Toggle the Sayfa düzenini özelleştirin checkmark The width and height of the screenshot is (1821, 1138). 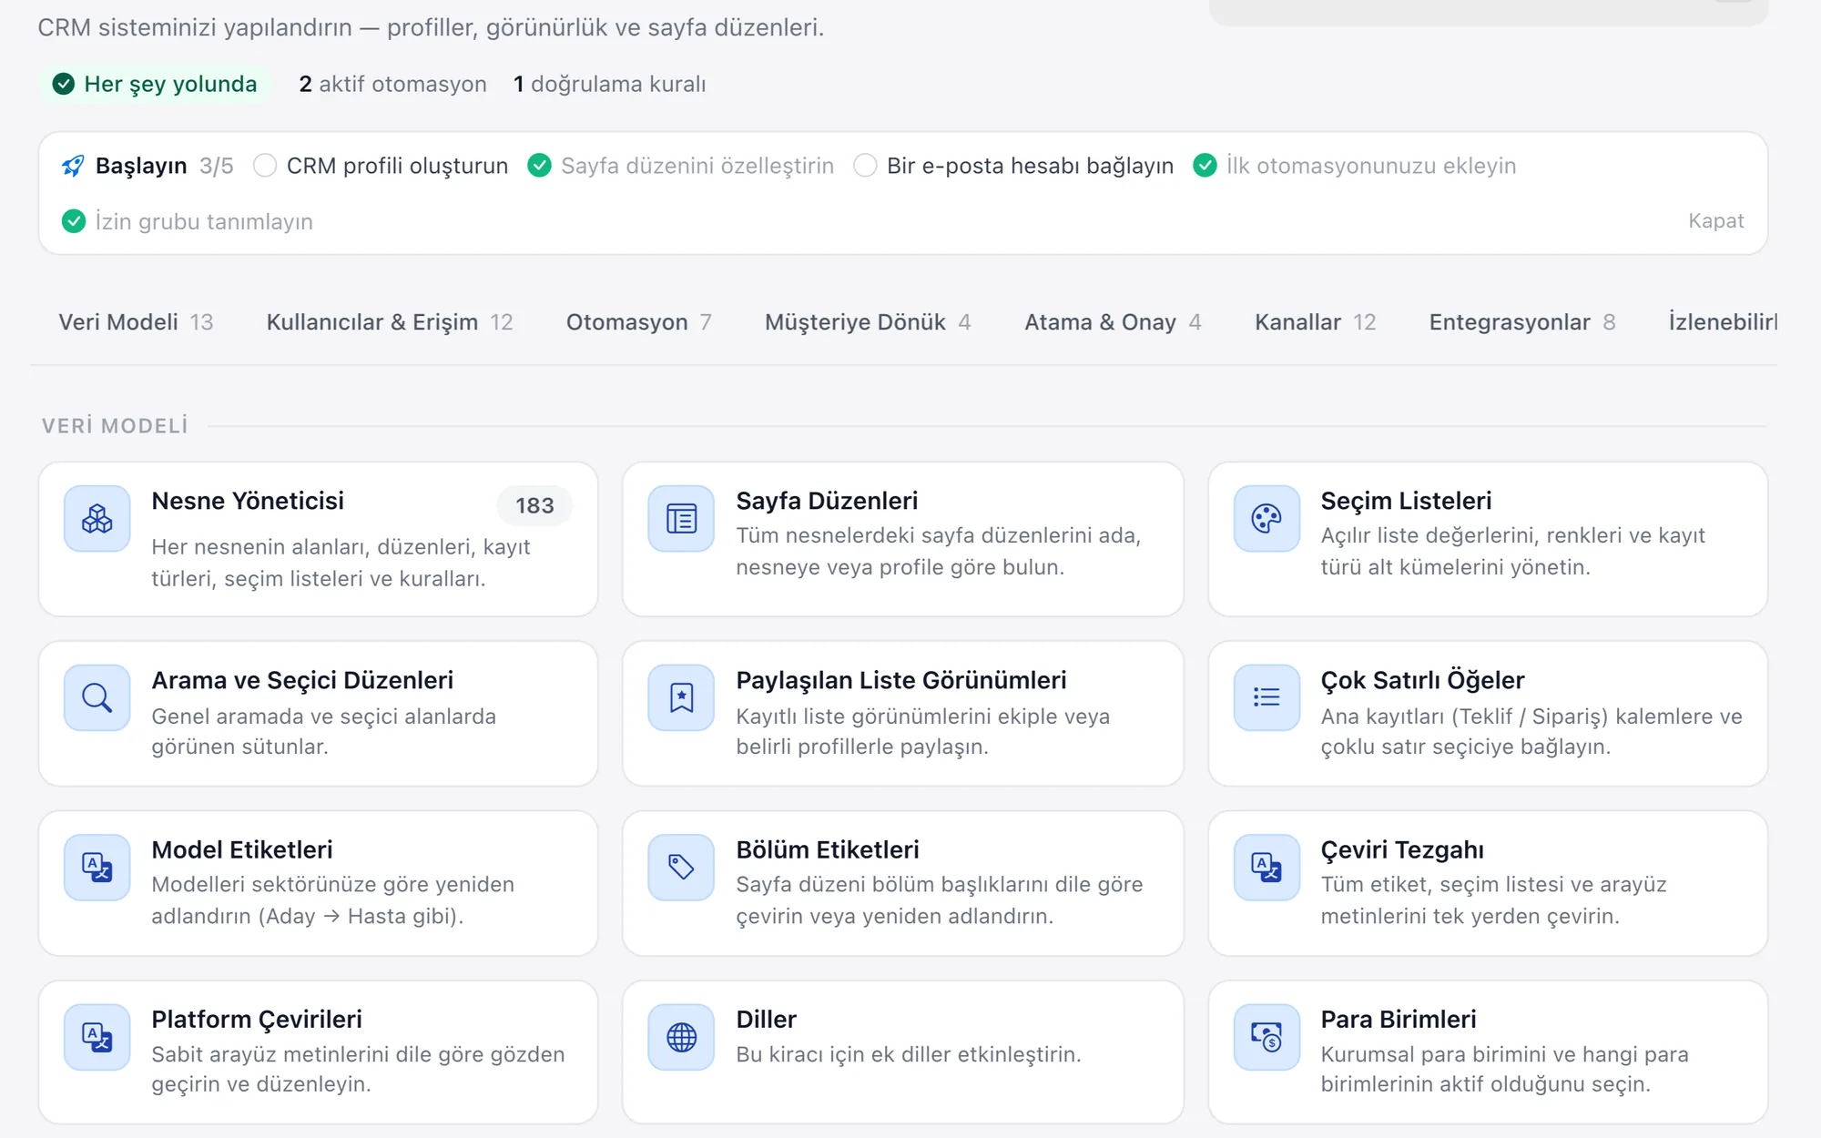point(539,166)
